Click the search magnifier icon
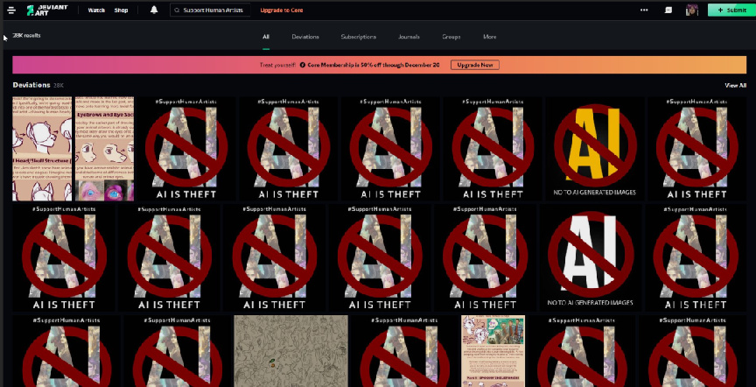 177,11
